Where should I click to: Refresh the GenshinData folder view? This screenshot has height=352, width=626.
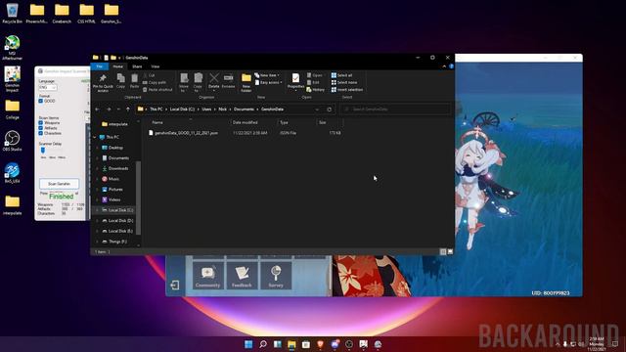tap(329, 109)
